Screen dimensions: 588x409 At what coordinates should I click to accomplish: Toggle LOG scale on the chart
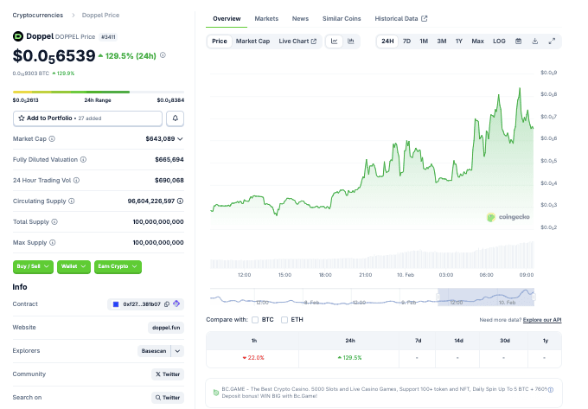[x=499, y=41]
